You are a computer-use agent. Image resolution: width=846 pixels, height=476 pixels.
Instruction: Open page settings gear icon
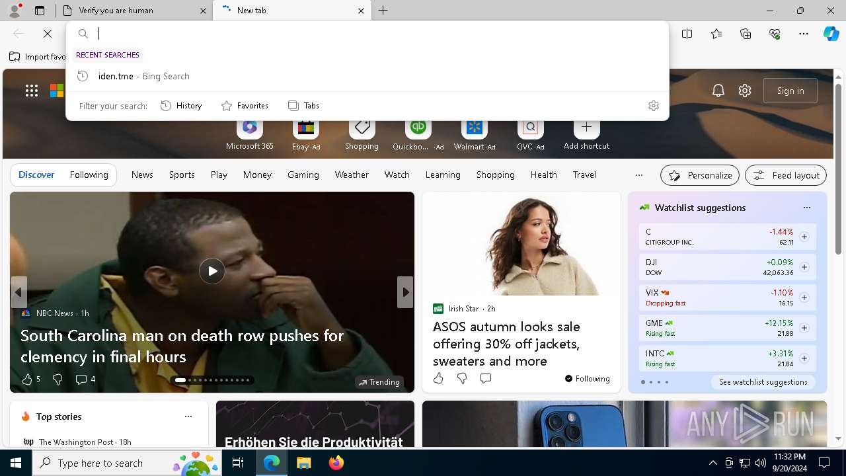(x=745, y=91)
